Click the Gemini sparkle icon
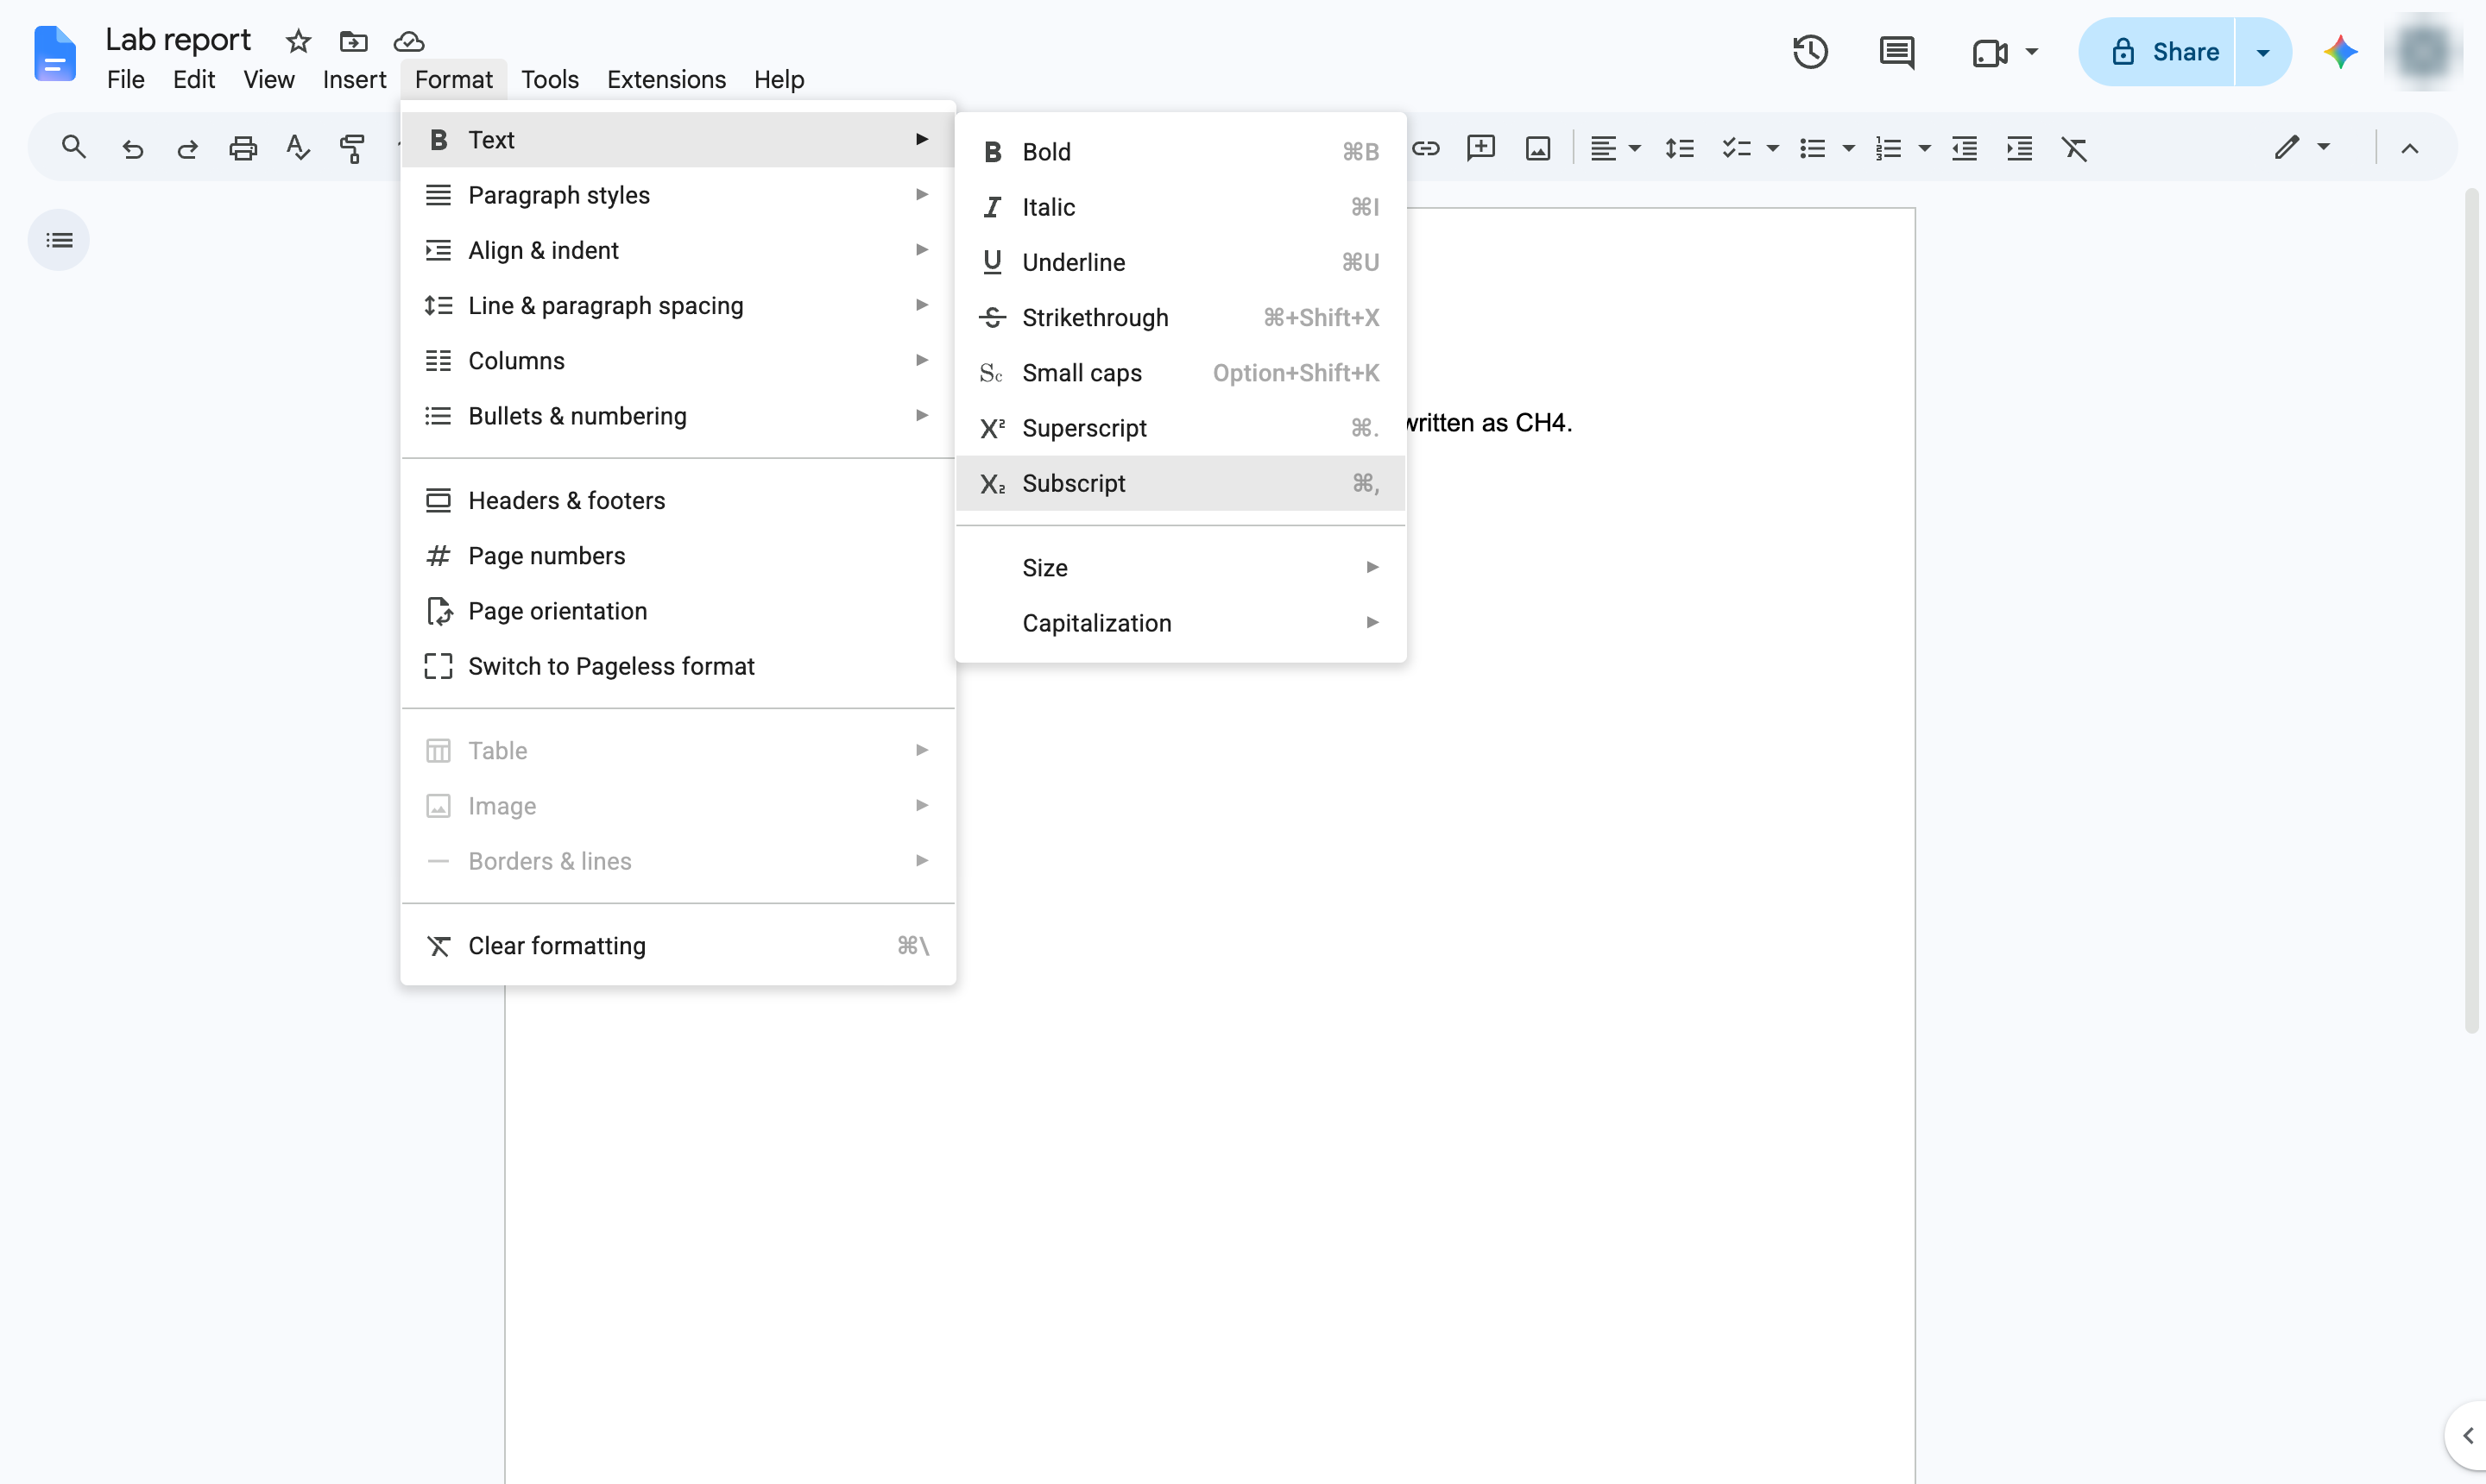Screen dimensions: 2486x1484 pyautogui.click(x=2340, y=52)
